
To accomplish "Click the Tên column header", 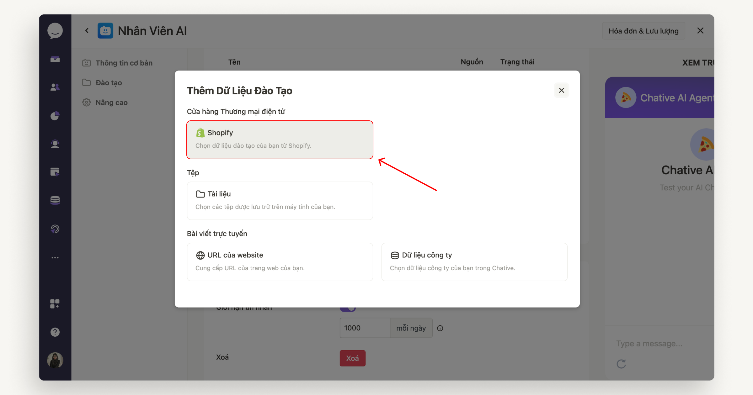I will (x=234, y=62).
